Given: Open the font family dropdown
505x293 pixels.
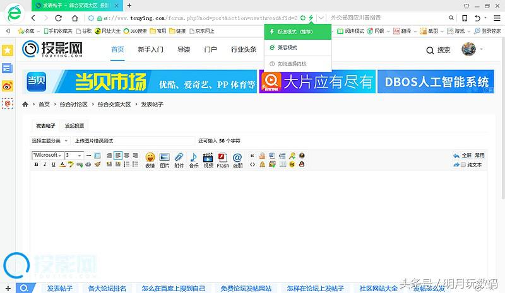Looking at the screenshot, I should coord(48,156).
